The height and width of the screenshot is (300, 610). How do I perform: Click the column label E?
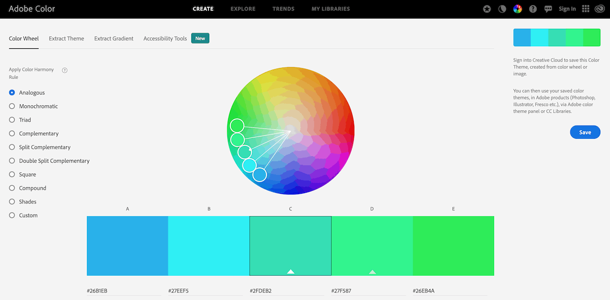tap(453, 209)
